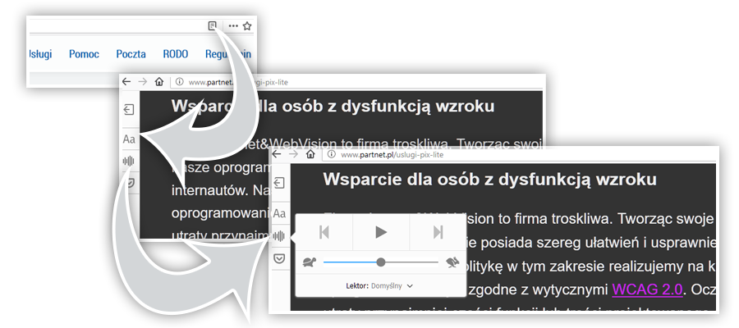Open home page in middle browser window
The height and width of the screenshot is (328, 739).
pos(159,82)
